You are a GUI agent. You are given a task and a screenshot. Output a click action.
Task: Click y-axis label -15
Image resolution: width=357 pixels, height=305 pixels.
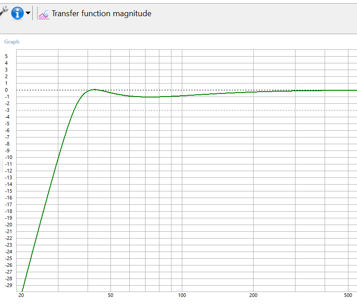9,191
